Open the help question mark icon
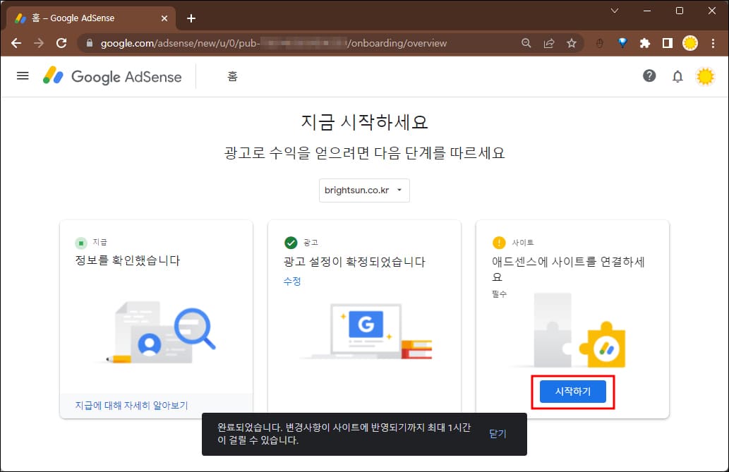 649,75
